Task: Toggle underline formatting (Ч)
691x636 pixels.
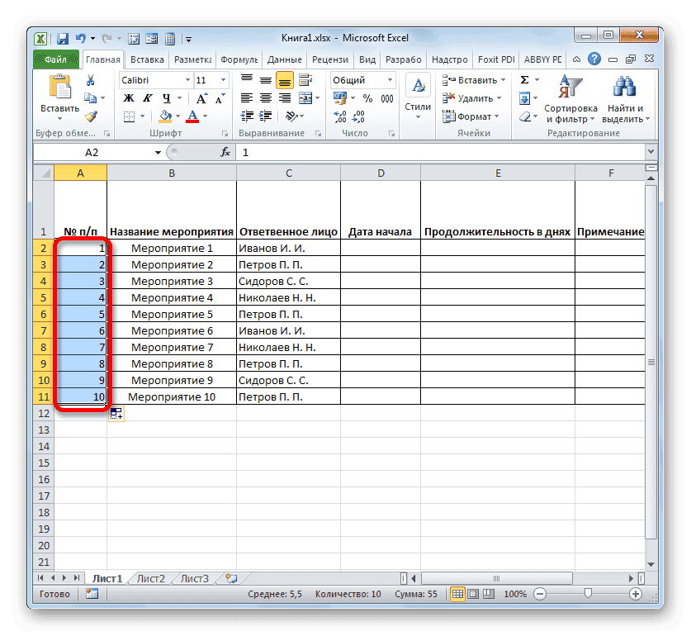Action: click(x=165, y=97)
